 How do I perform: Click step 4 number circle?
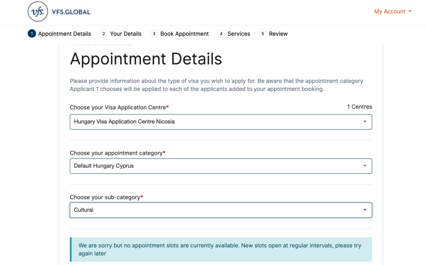[x=221, y=34]
